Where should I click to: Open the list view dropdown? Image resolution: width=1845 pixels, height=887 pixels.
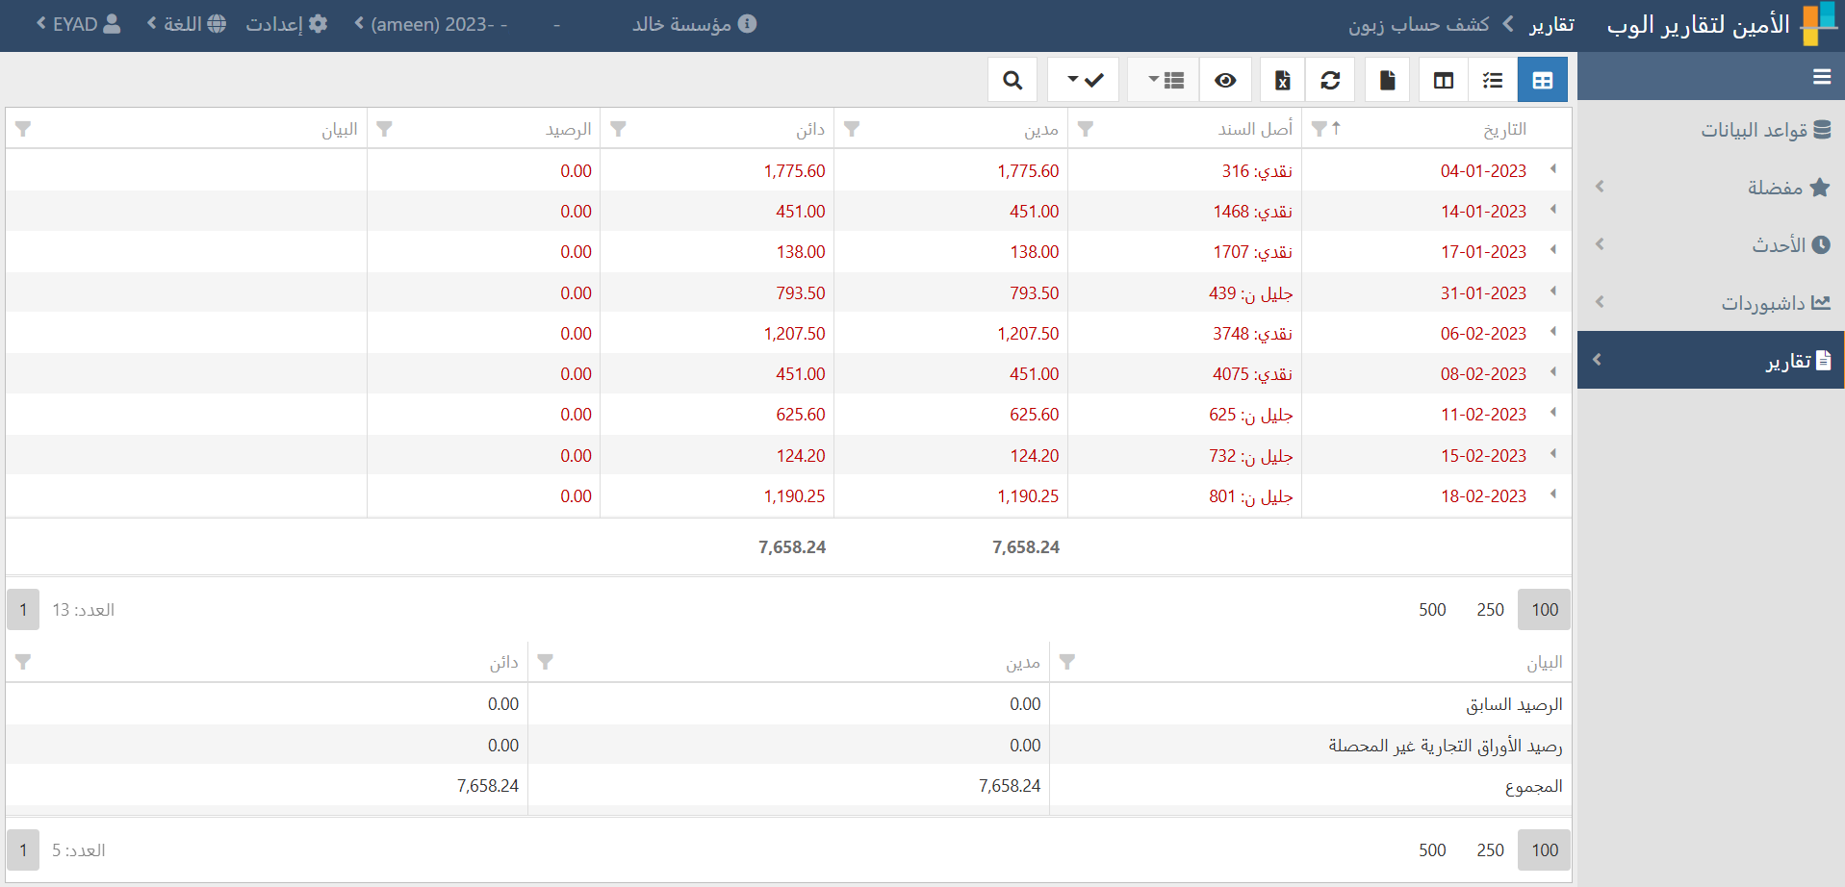[x=1165, y=80]
